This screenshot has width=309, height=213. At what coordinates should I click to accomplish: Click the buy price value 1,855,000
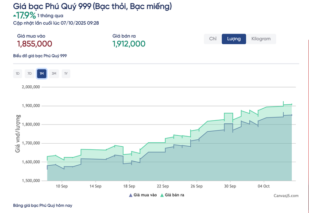pyautogui.click(x=35, y=44)
